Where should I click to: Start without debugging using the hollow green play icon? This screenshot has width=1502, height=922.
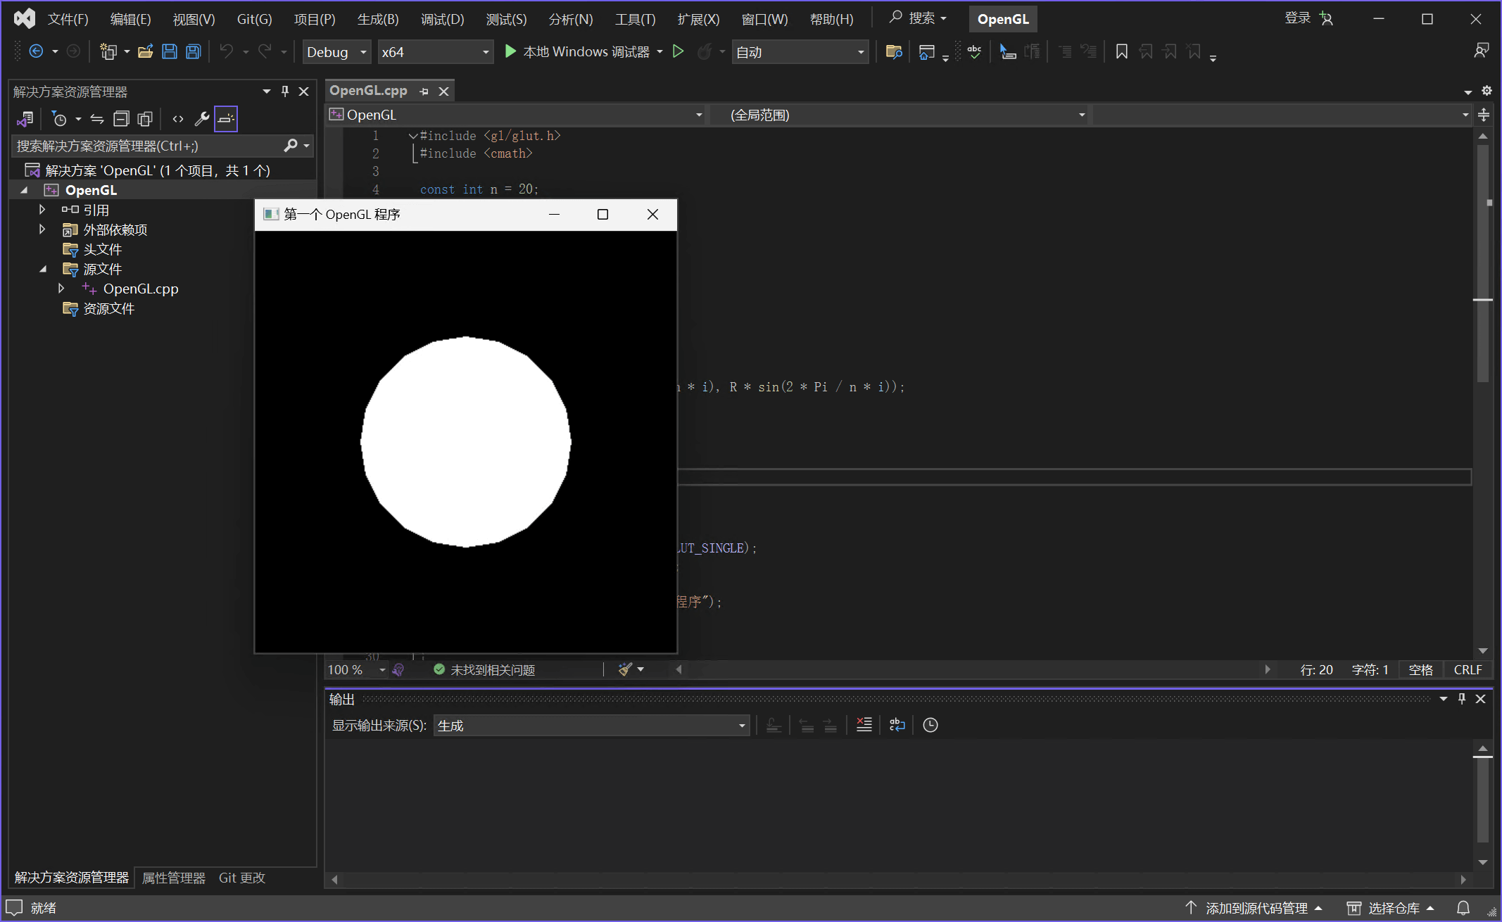tap(678, 51)
